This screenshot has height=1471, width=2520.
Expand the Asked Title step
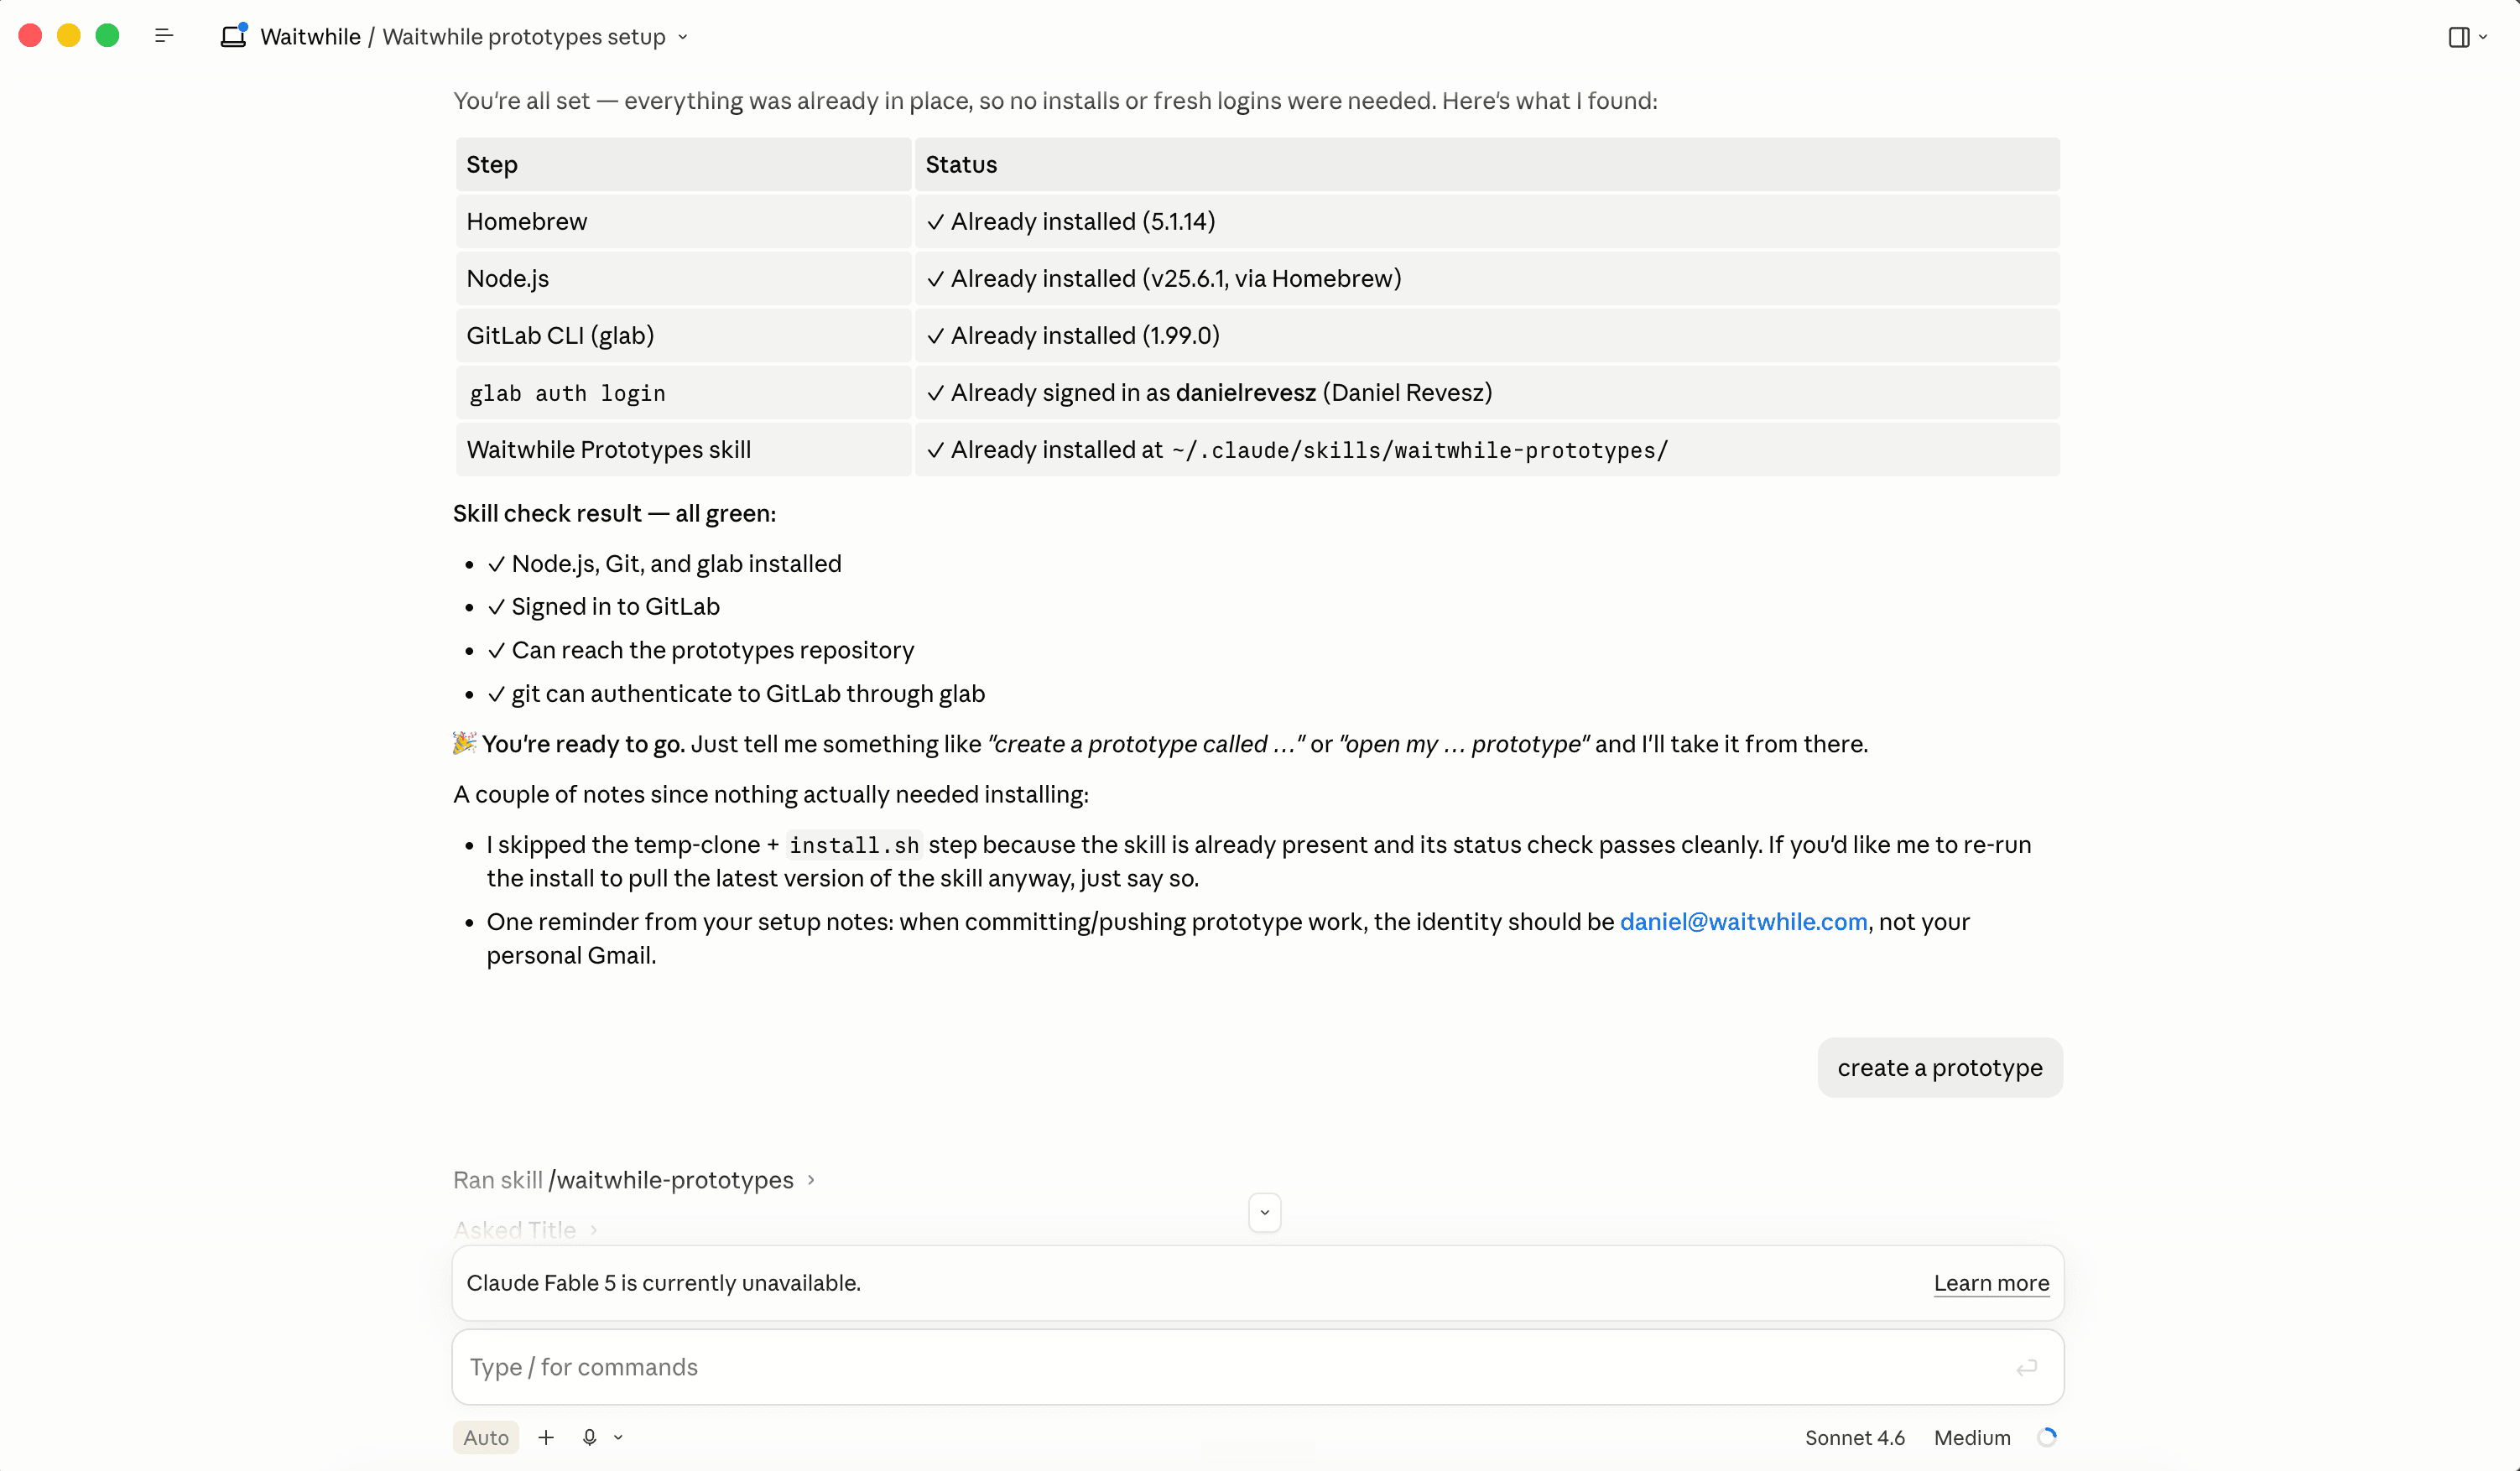[x=525, y=1230]
